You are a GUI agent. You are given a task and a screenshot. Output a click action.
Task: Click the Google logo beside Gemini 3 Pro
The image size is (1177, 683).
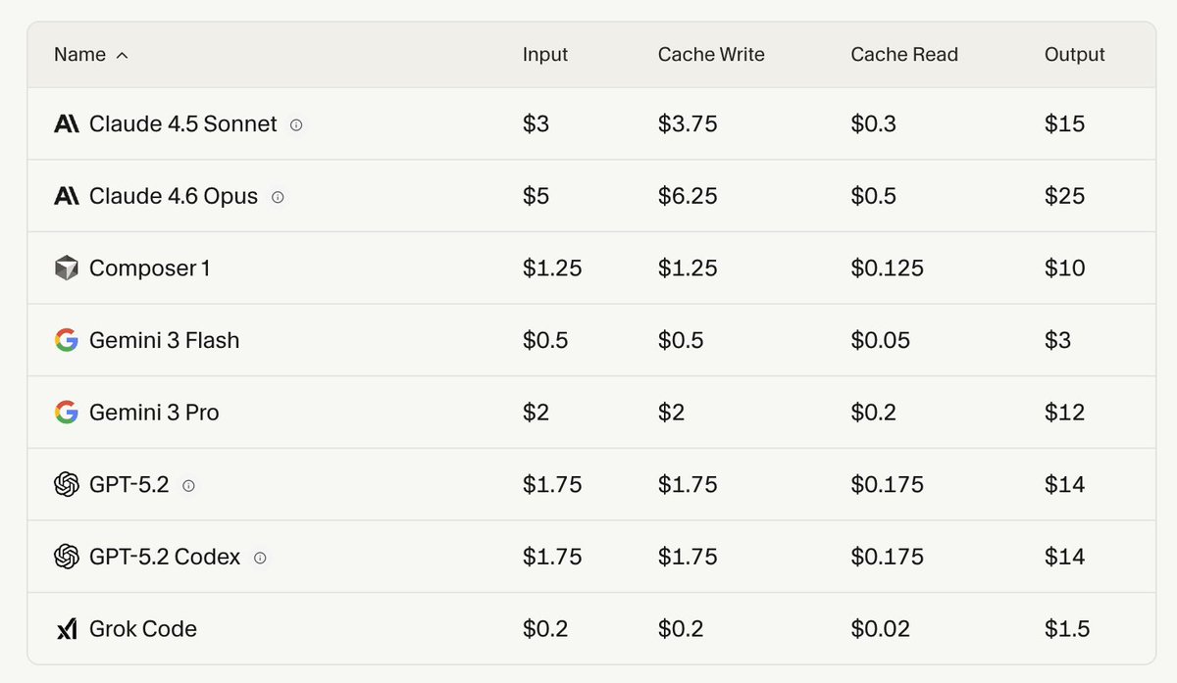pyautogui.click(x=67, y=413)
